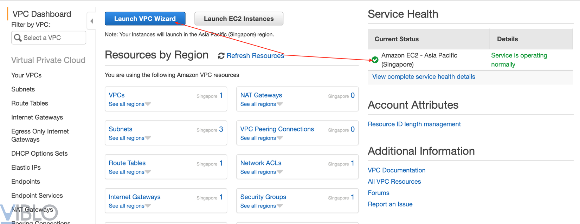Expand See all regions under NAT Gateways
This screenshot has width=580, height=224.
[x=261, y=104]
